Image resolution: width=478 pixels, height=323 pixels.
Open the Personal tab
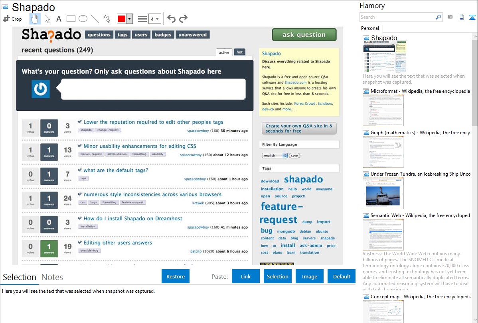click(370, 28)
